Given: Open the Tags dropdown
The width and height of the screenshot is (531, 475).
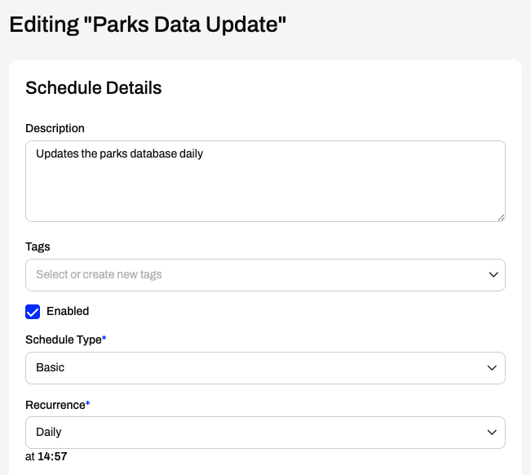Looking at the screenshot, I should click(265, 275).
